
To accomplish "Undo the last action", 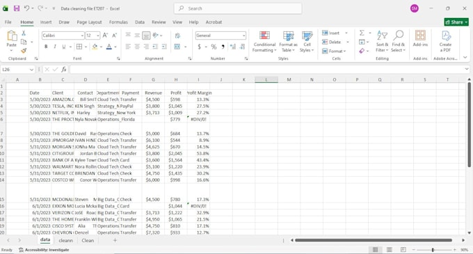I will coord(26,8).
